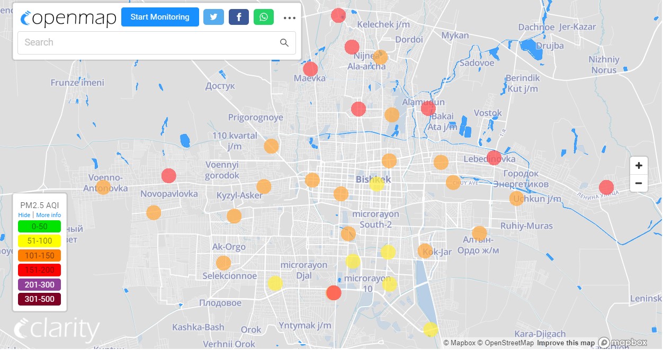The image size is (663, 350).
Task: Zoom in with the plus button
Action: pyautogui.click(x=639, y=166)
